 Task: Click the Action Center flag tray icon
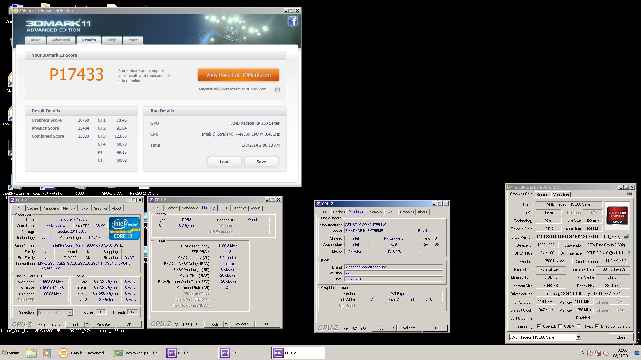pos(590,353)
